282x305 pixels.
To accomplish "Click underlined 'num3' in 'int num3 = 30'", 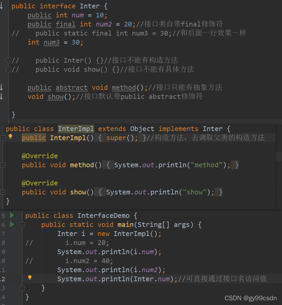I will 52,42.
